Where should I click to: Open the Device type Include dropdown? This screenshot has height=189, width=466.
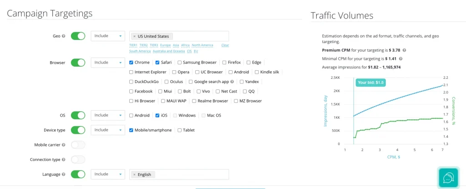pyautogui.click(x=108, y=130)
